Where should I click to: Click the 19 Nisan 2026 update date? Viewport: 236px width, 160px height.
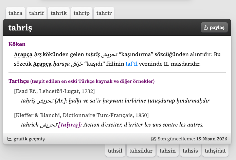click(212, 139)
